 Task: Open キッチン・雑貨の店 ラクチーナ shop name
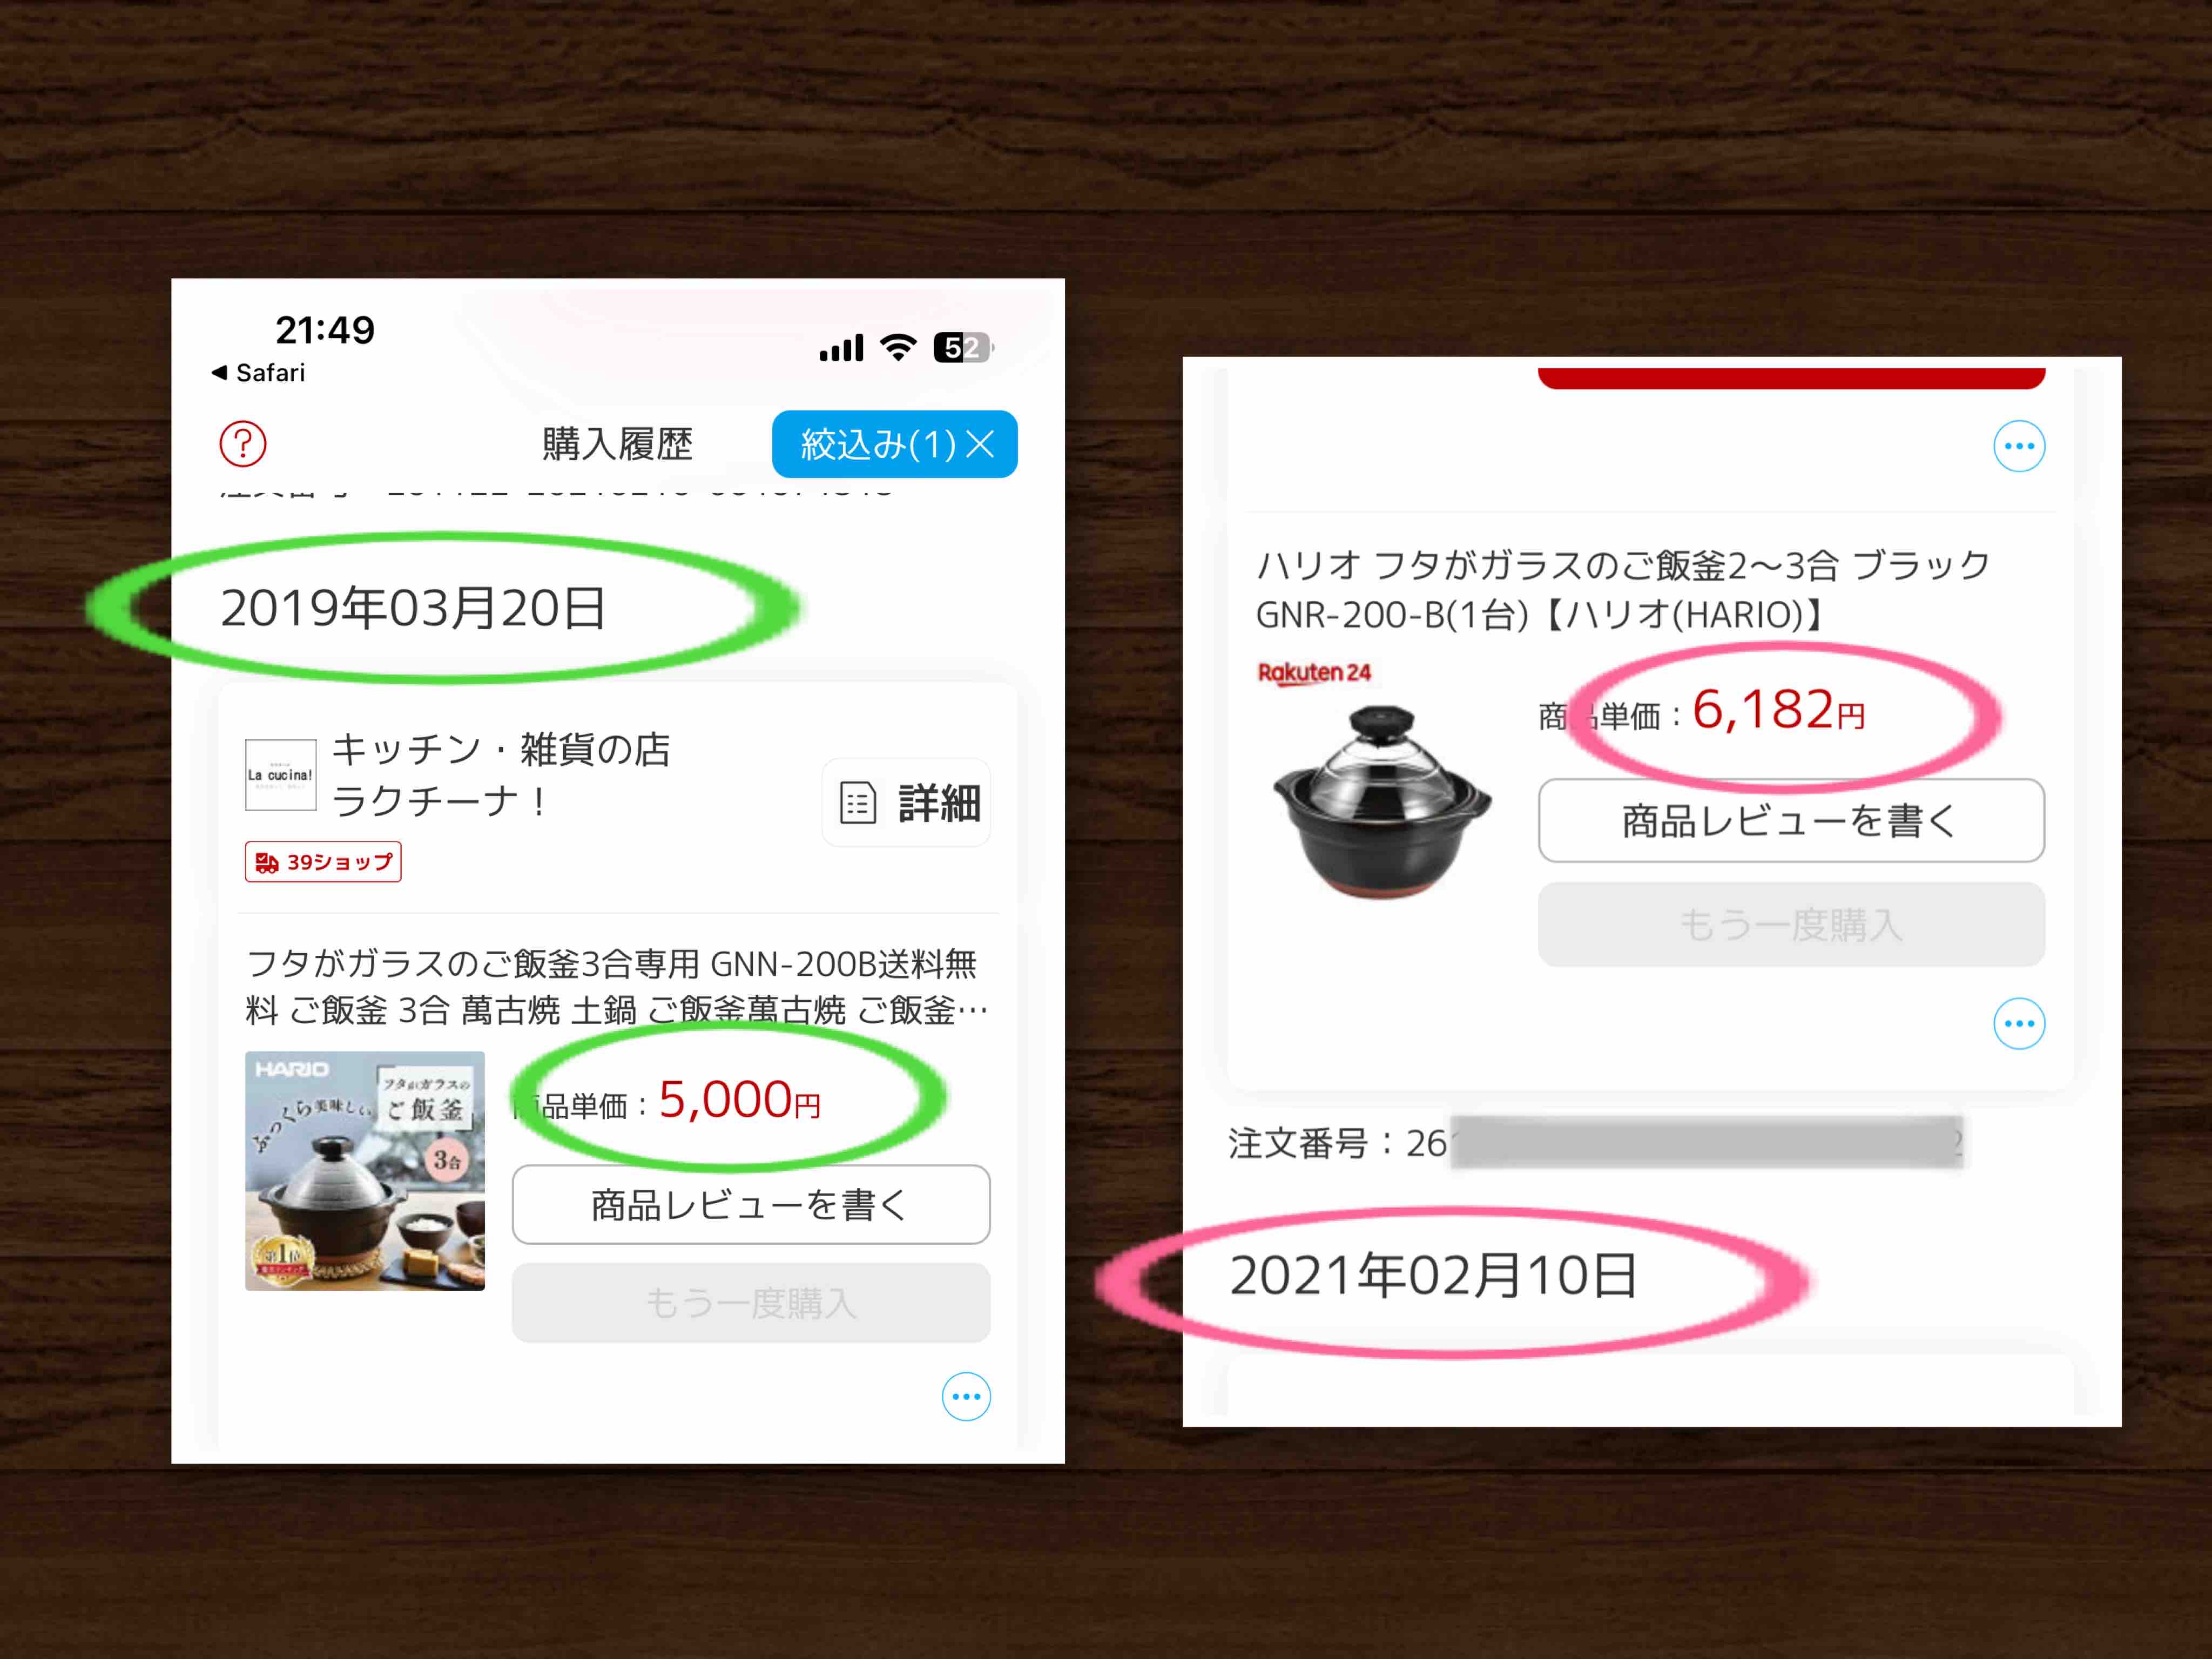point(500,775)
